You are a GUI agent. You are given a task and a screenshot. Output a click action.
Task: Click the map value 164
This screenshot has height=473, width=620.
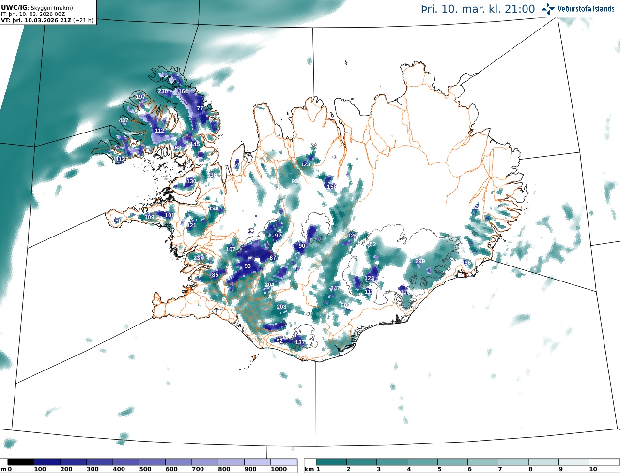[183, 91]
